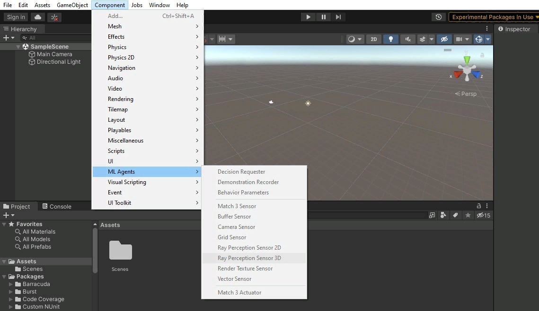
Task: Select Camera Sensor entry
Action: click(255, 227)
